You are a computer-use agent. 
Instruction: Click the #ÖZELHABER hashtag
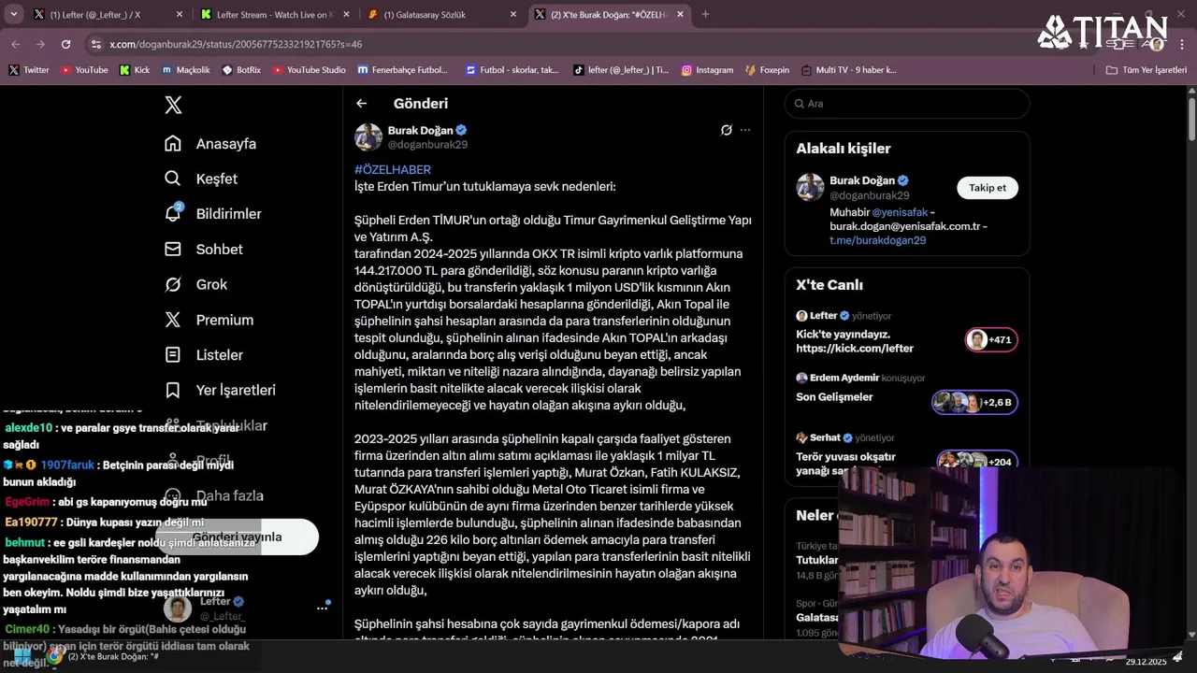(x=393, y=169)
